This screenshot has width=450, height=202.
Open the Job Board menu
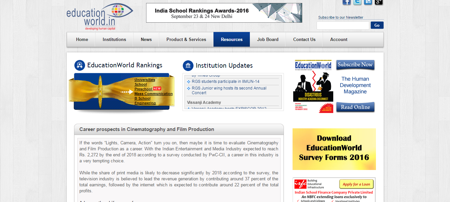point(268,39)
